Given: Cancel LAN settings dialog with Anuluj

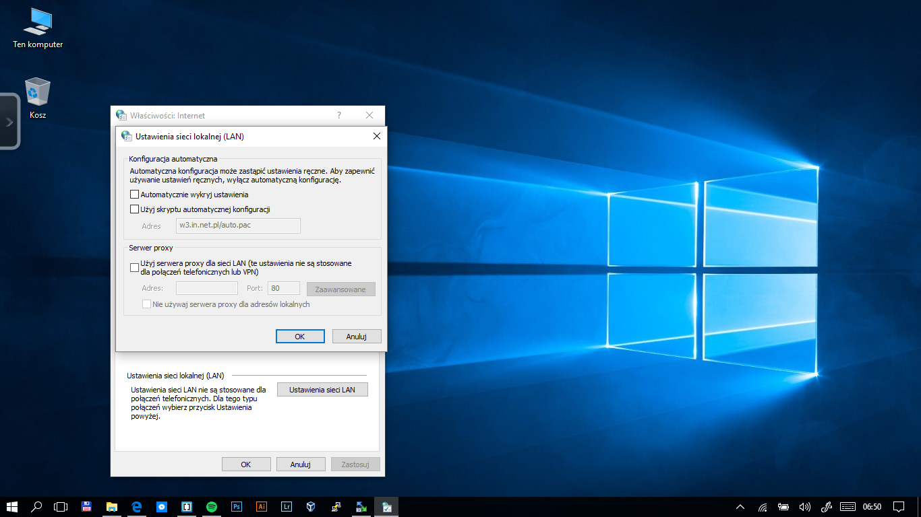Looking at the screenshot, I should [x=356, y=336].
